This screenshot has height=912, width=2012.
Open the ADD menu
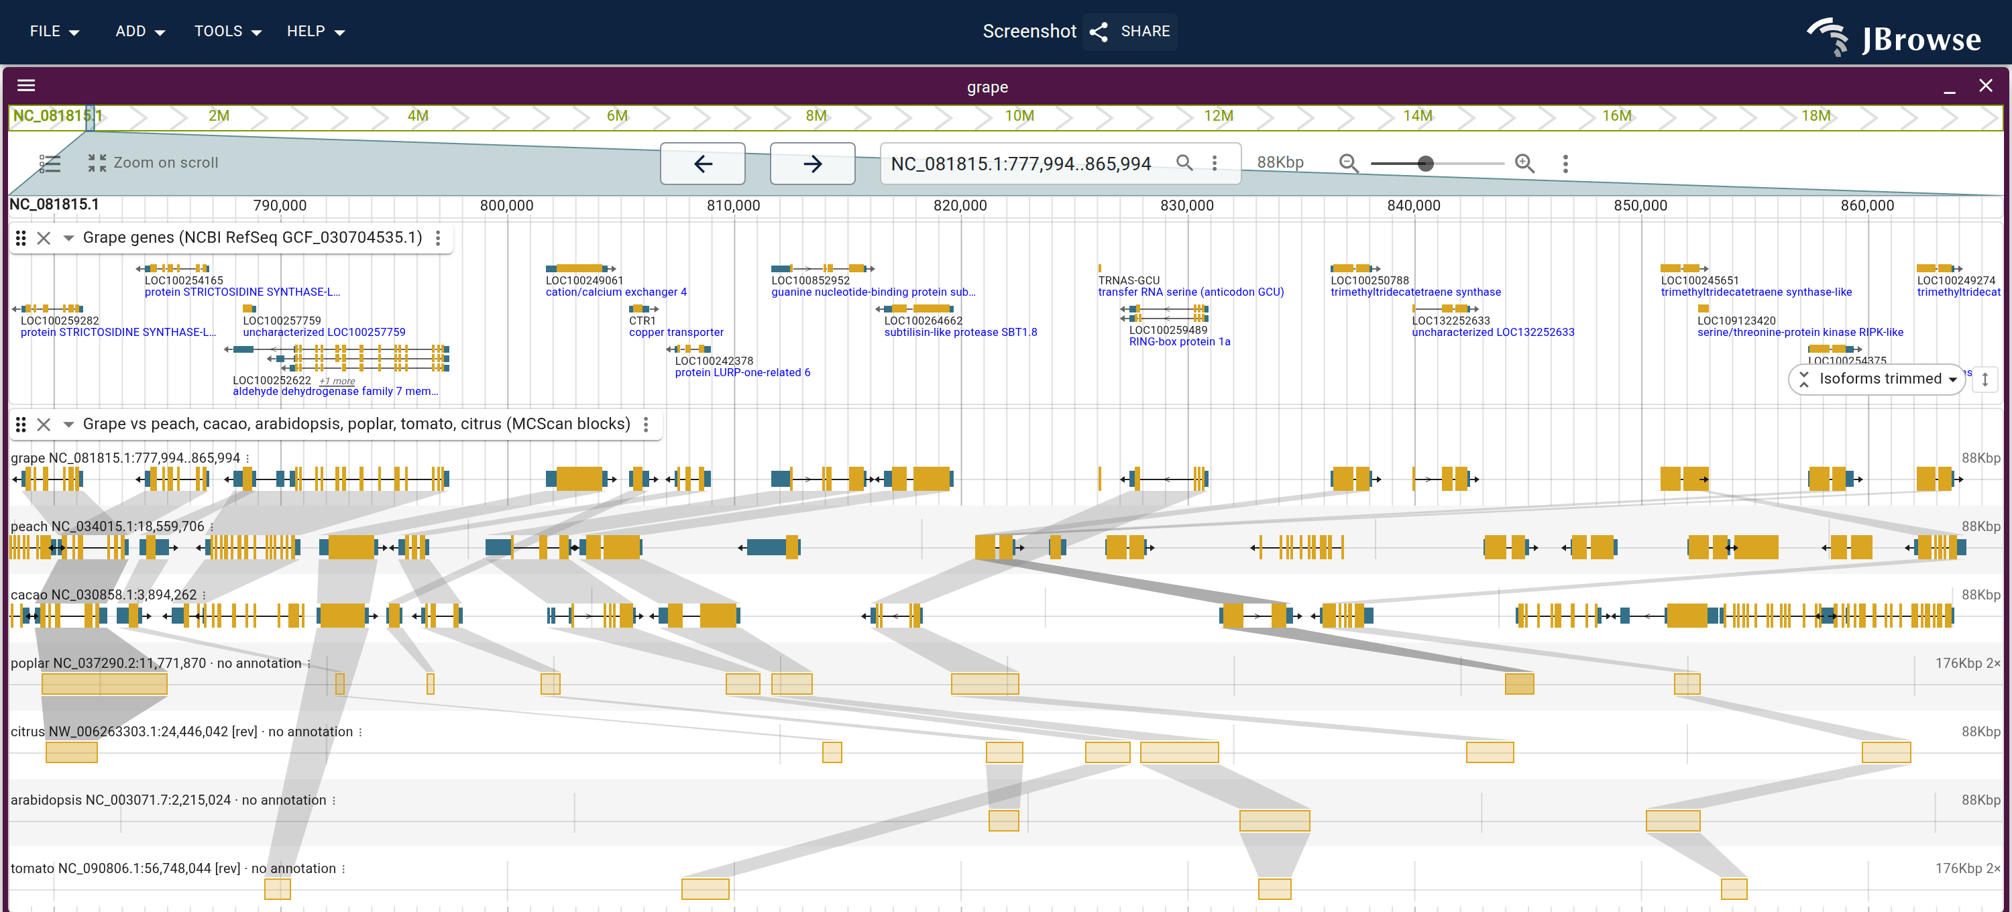[x=139, y=32]
